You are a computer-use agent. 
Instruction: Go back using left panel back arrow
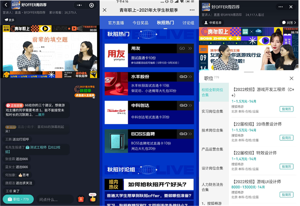tap(6, 5)
